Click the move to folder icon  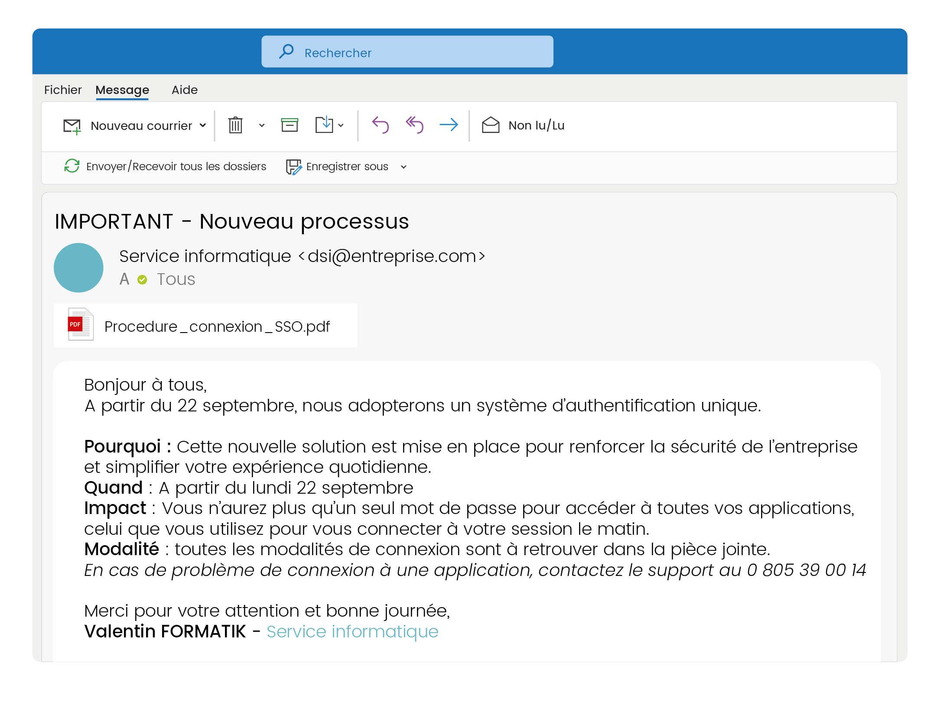coord(324,125)
